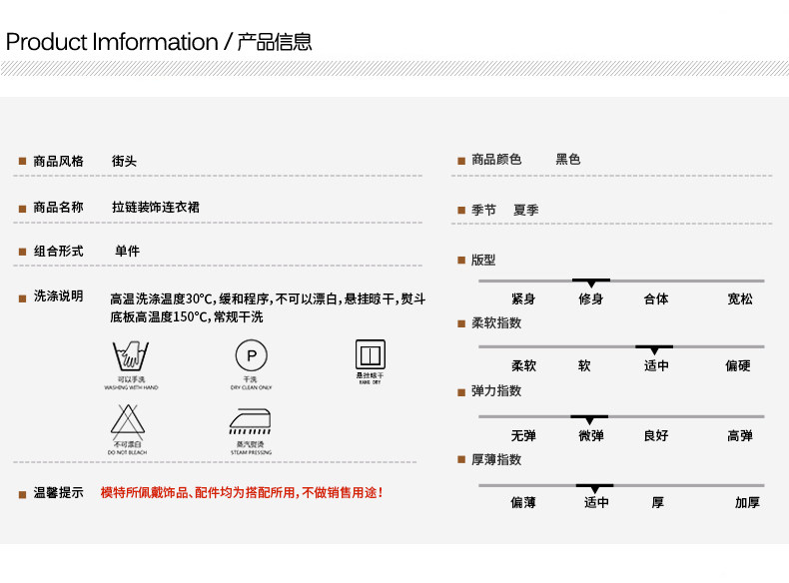This screenshot has width=789, height=583.
Task: Click the 夏季 season value
Action: tap(526, 210)
